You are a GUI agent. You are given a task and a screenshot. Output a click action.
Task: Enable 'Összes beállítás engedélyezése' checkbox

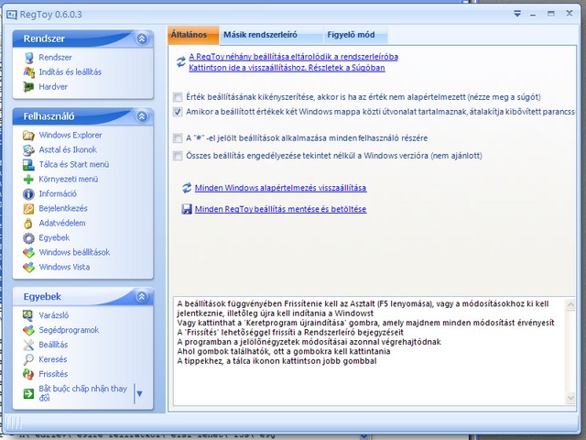[x=178, y=156]
